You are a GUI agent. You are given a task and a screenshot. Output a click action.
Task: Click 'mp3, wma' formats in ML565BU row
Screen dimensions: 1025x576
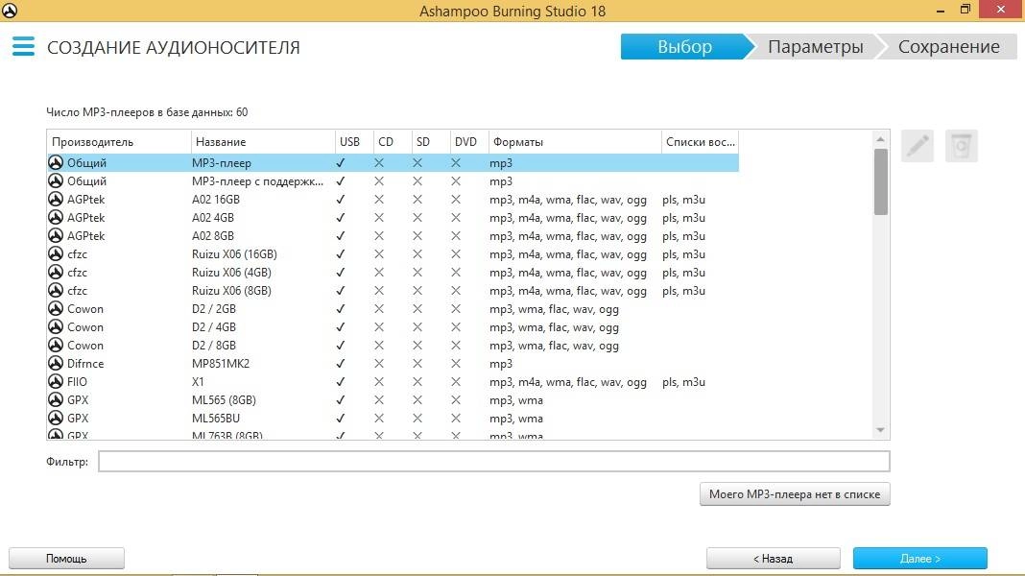[516, 419]
